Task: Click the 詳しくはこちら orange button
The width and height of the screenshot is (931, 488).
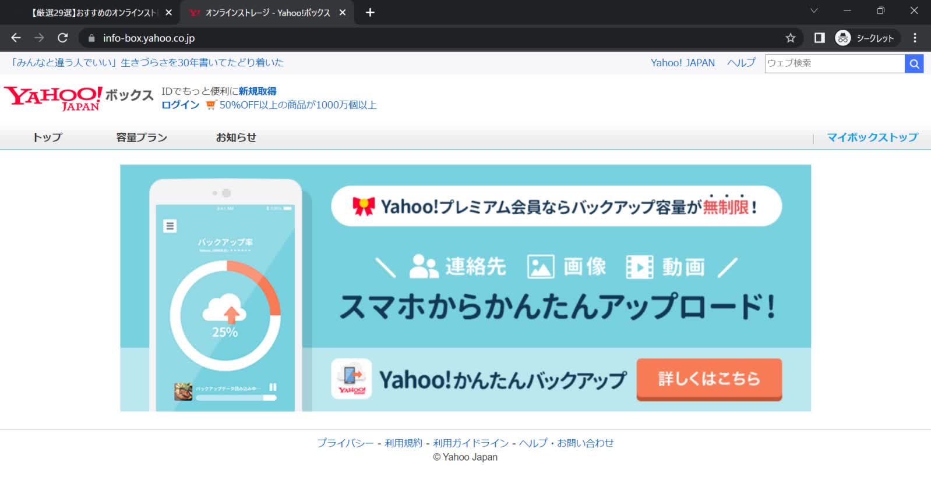Action: (x=709, y=379)
